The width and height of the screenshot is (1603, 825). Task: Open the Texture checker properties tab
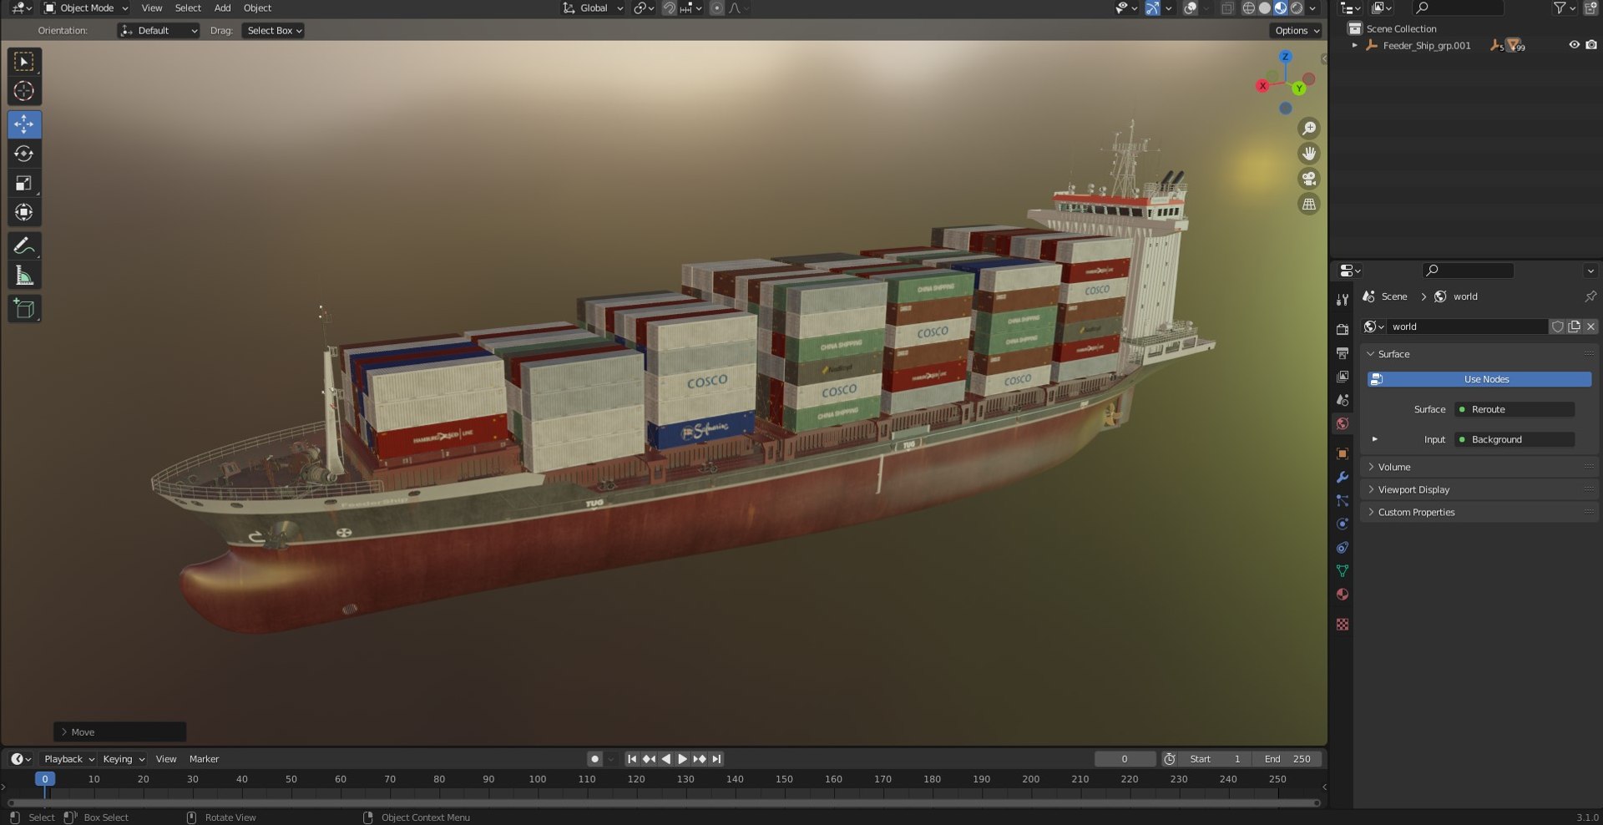(1343, 625)
